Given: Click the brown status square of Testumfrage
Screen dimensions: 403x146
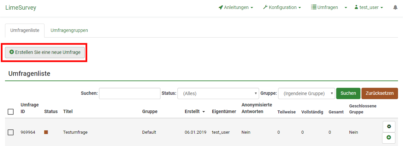Looking at the screenshot, I should click(x=46, y=132).
